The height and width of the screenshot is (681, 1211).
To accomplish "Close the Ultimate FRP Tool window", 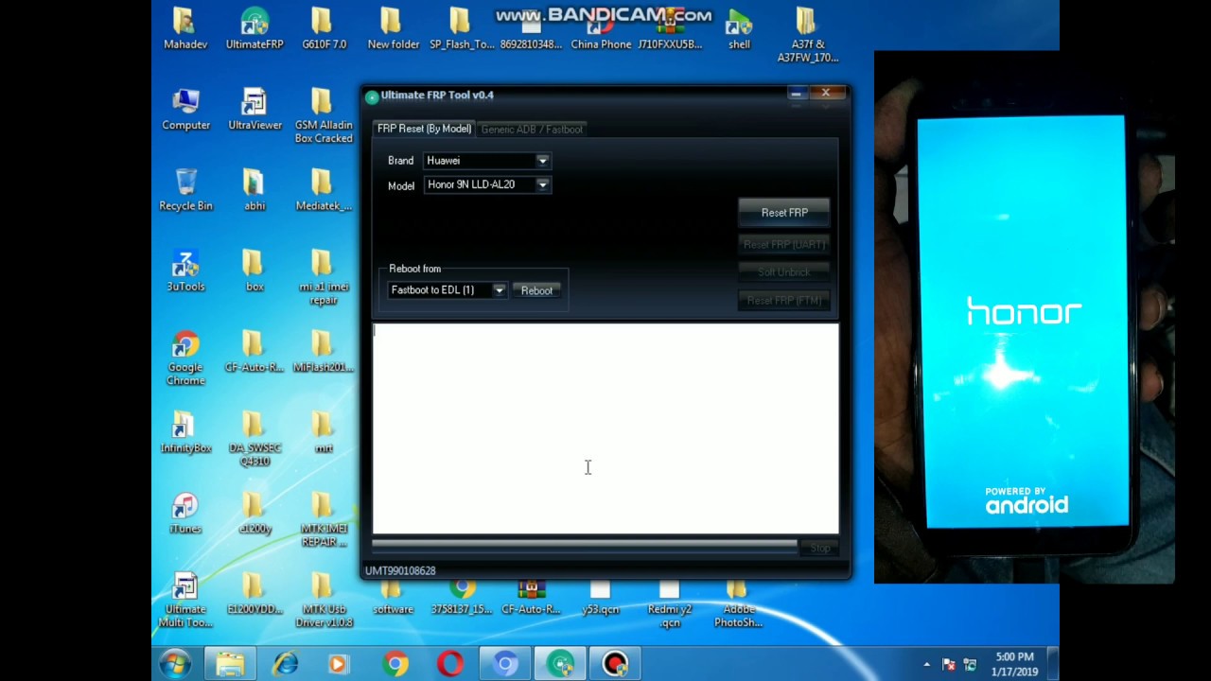I will click(x=826, y=93).
